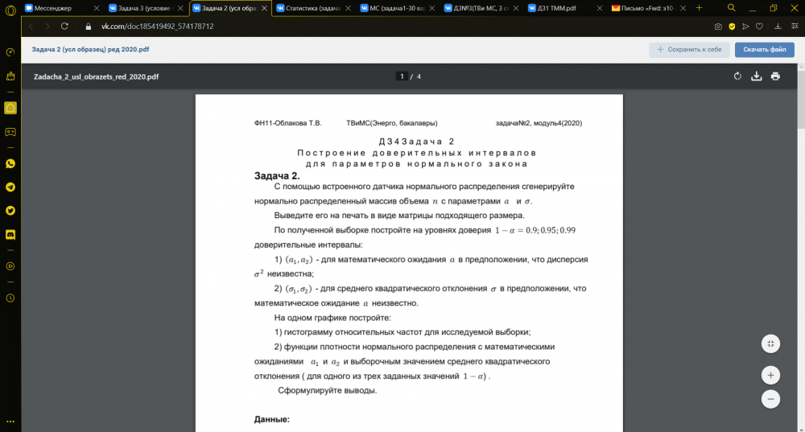Click the lock site security icon

89,27
